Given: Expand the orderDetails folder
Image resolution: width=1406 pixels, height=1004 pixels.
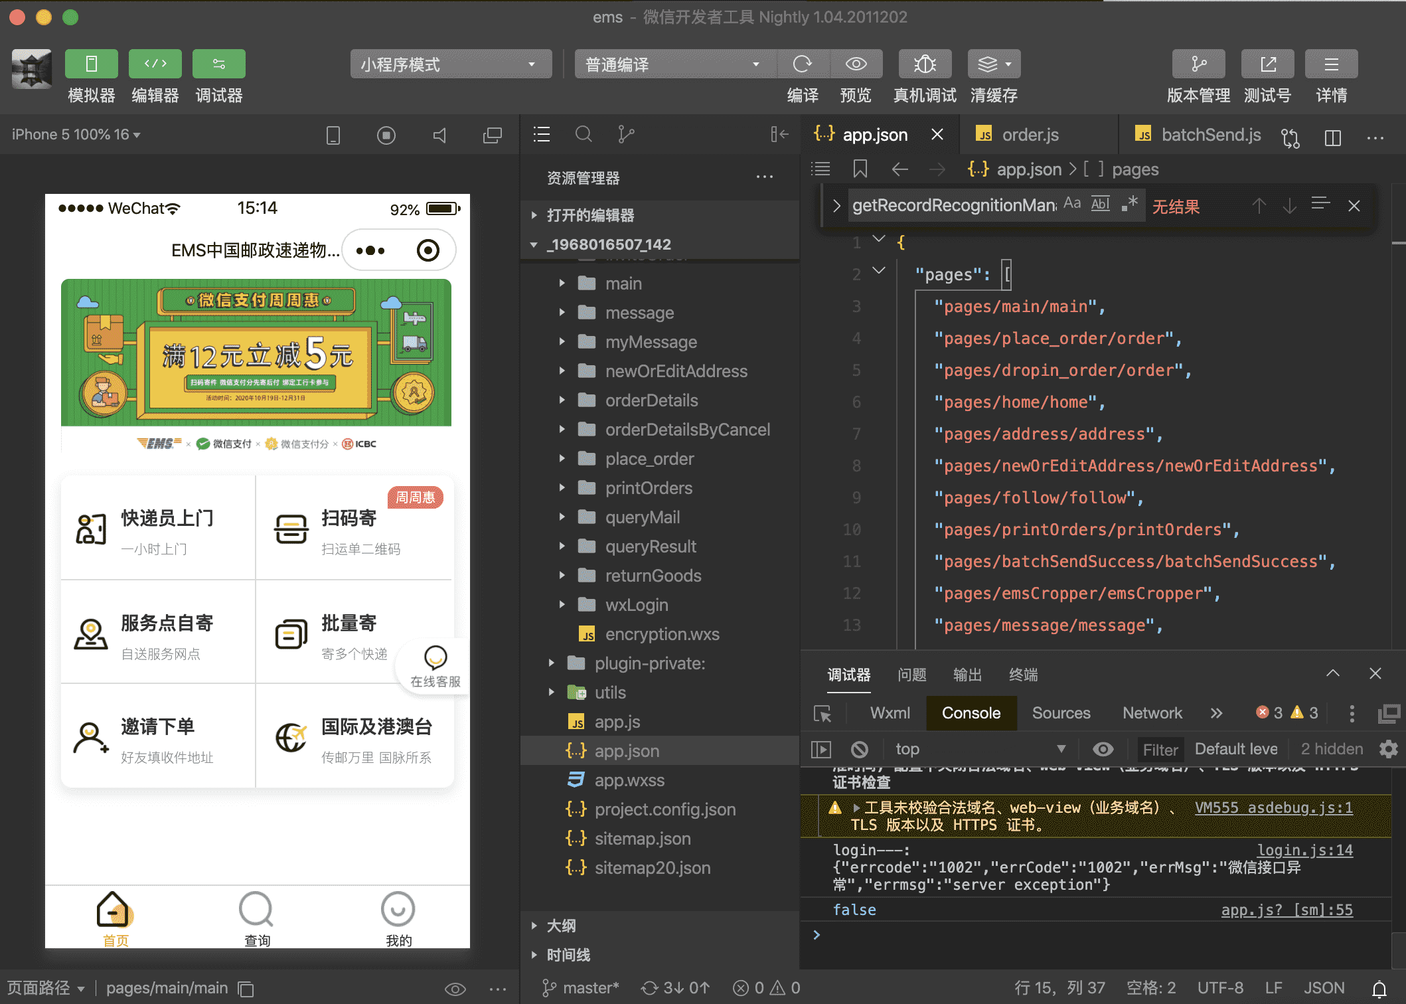Looking at the screenshot, I should tap(660, 400).
